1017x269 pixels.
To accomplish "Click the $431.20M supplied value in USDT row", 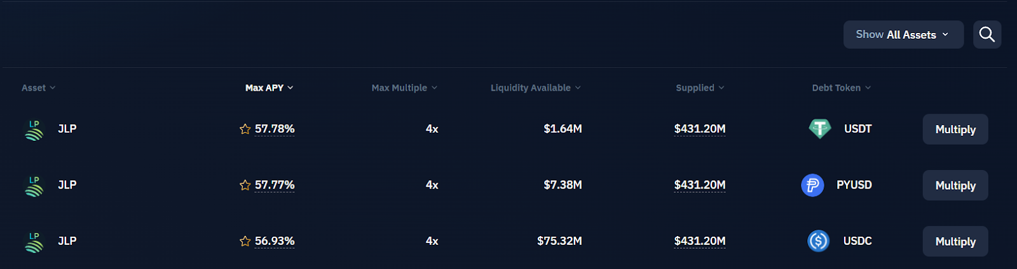I will coord(699,129).
